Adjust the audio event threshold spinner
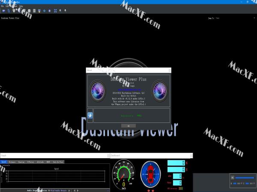Screen dimensions: 257x192 click(x=70, y=191)
